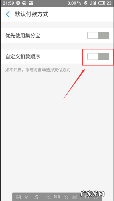
Task: Go back using the blue arrow
Action: pos(8,14)
